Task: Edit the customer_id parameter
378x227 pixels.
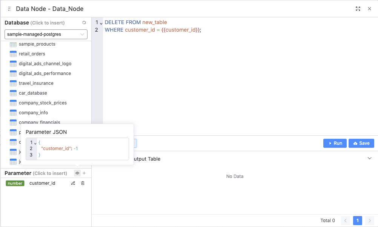Action: click(x=73, y=183)
